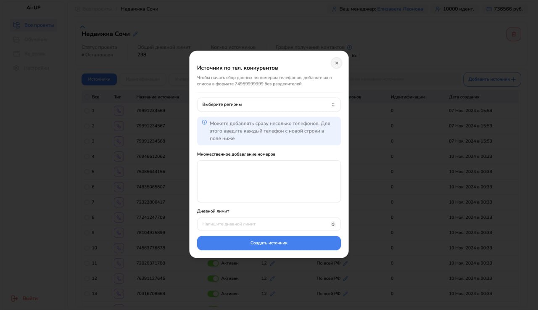Click the info icon near График получения контактов
This screenshot has width=538, height=310.
coord(349,48)
